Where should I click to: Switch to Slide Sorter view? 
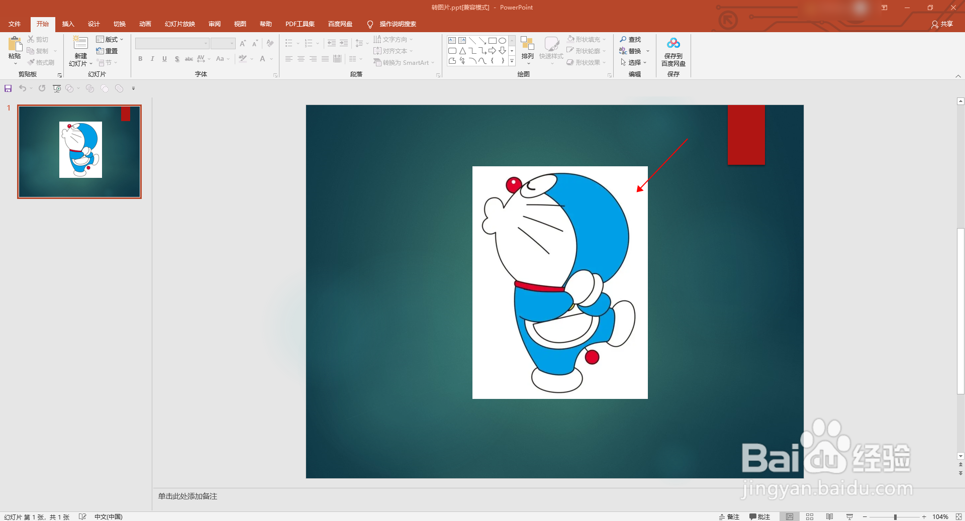[x=810, y=516]
